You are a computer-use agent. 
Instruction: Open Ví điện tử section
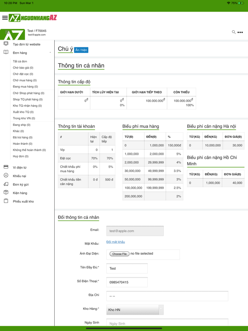(20, 168)
